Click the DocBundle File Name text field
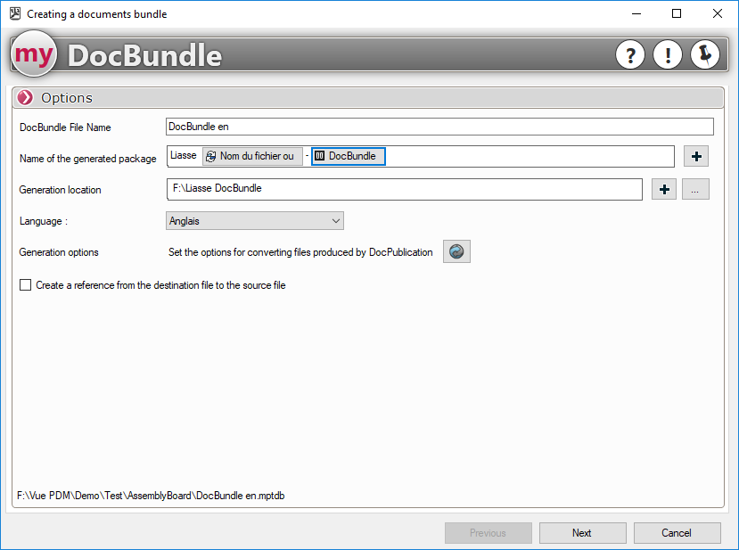 439,127
